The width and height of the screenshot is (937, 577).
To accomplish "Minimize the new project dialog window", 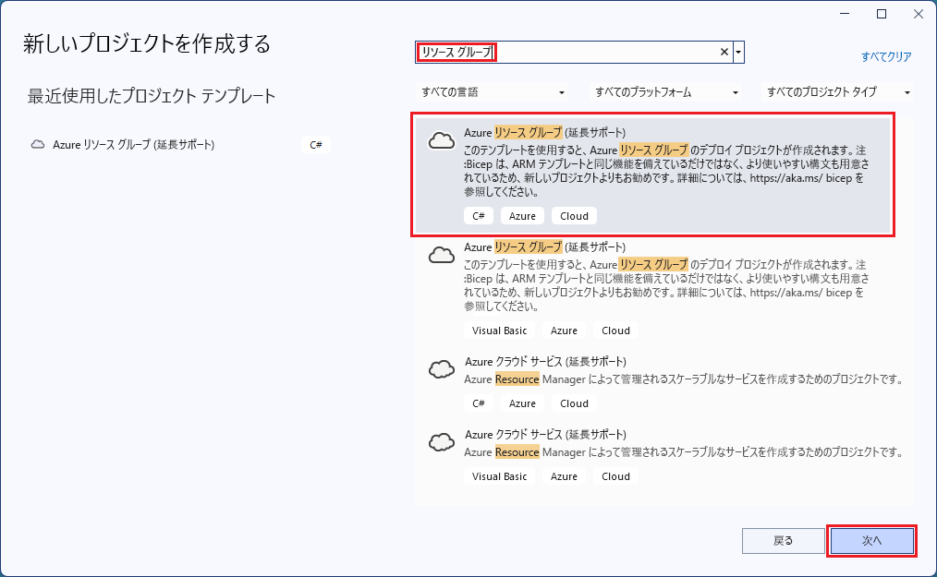I will pos(845,14).
